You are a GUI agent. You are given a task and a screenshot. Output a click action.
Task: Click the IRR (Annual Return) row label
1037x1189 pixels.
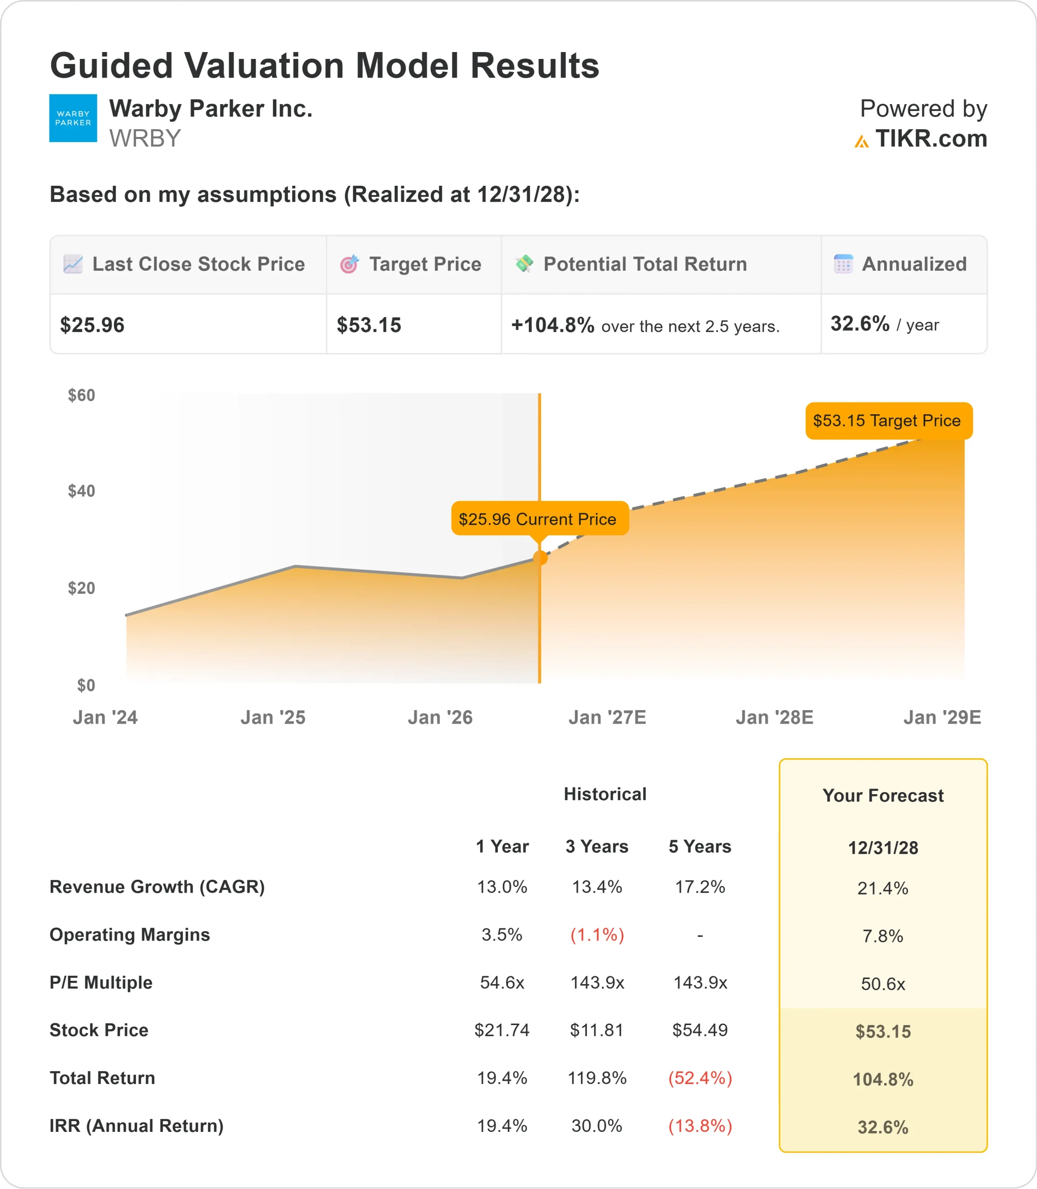tap(137, 1126)
